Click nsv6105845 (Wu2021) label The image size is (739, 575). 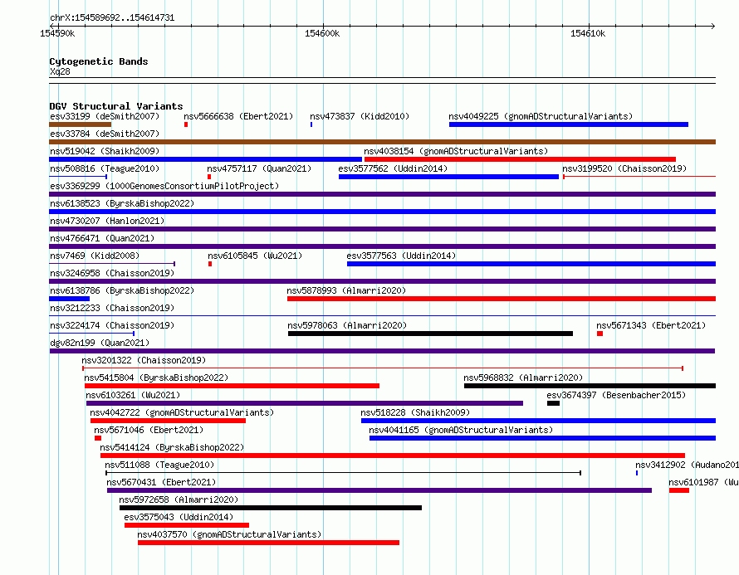coord(255,256)
